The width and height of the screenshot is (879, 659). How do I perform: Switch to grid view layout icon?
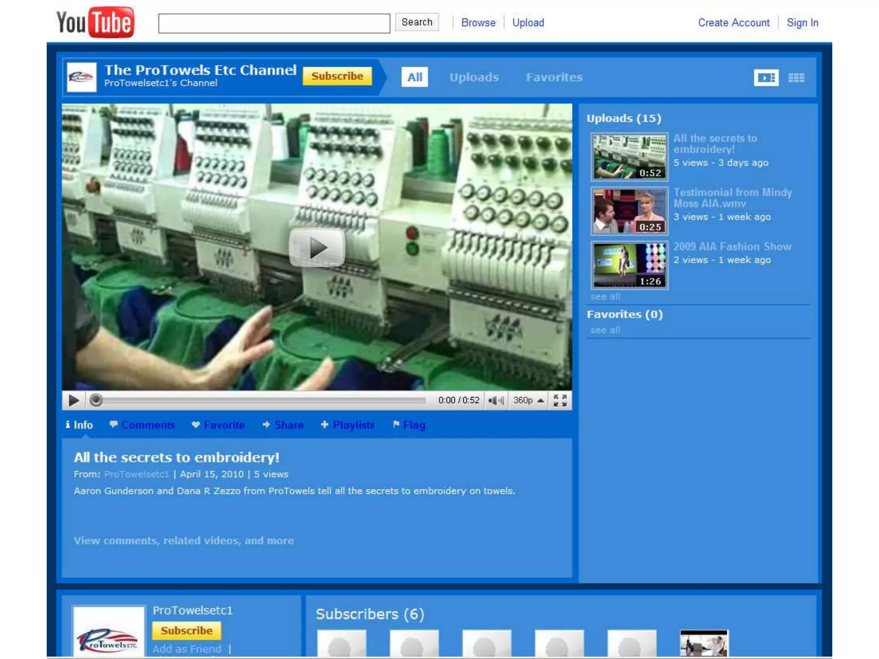pyautogui.click(x=796, y=78)
